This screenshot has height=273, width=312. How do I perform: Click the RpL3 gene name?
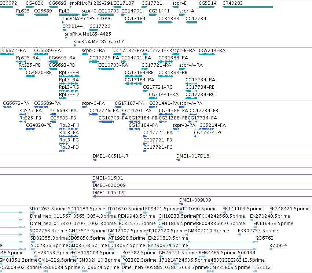pyautogui.click(x=64, y=11)
